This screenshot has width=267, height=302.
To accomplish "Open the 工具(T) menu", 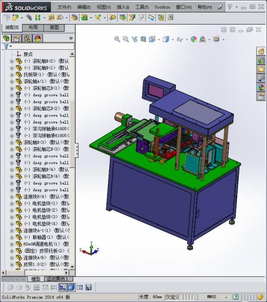I will (142, 7).
